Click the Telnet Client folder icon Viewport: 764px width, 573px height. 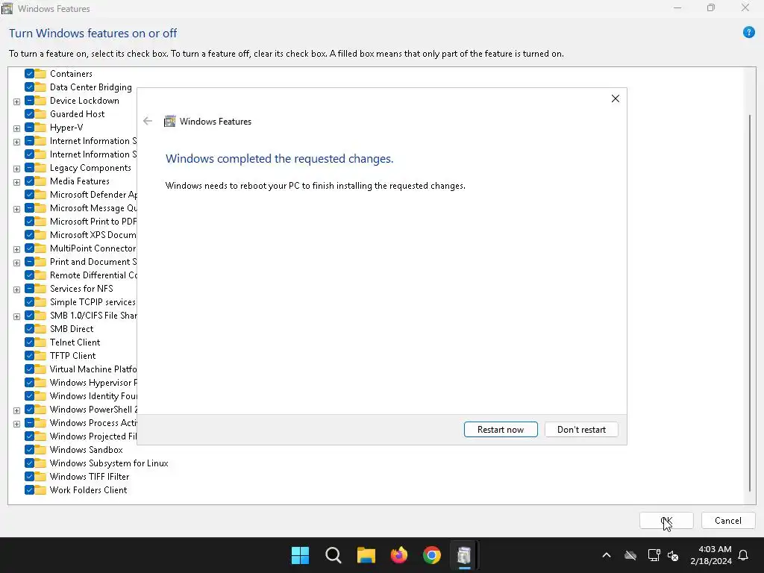pyautogui.click(x=40, y=342)
